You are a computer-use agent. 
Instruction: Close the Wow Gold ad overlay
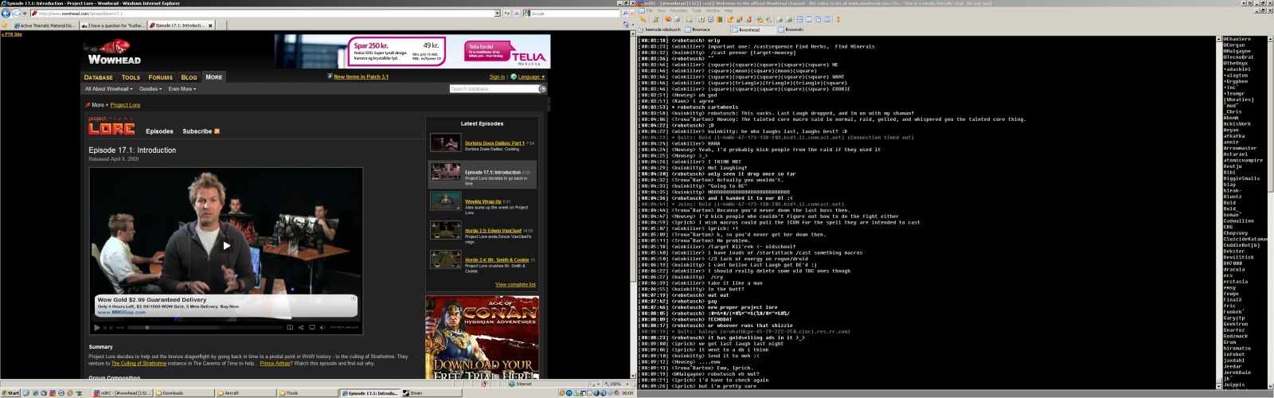[354, 298]
